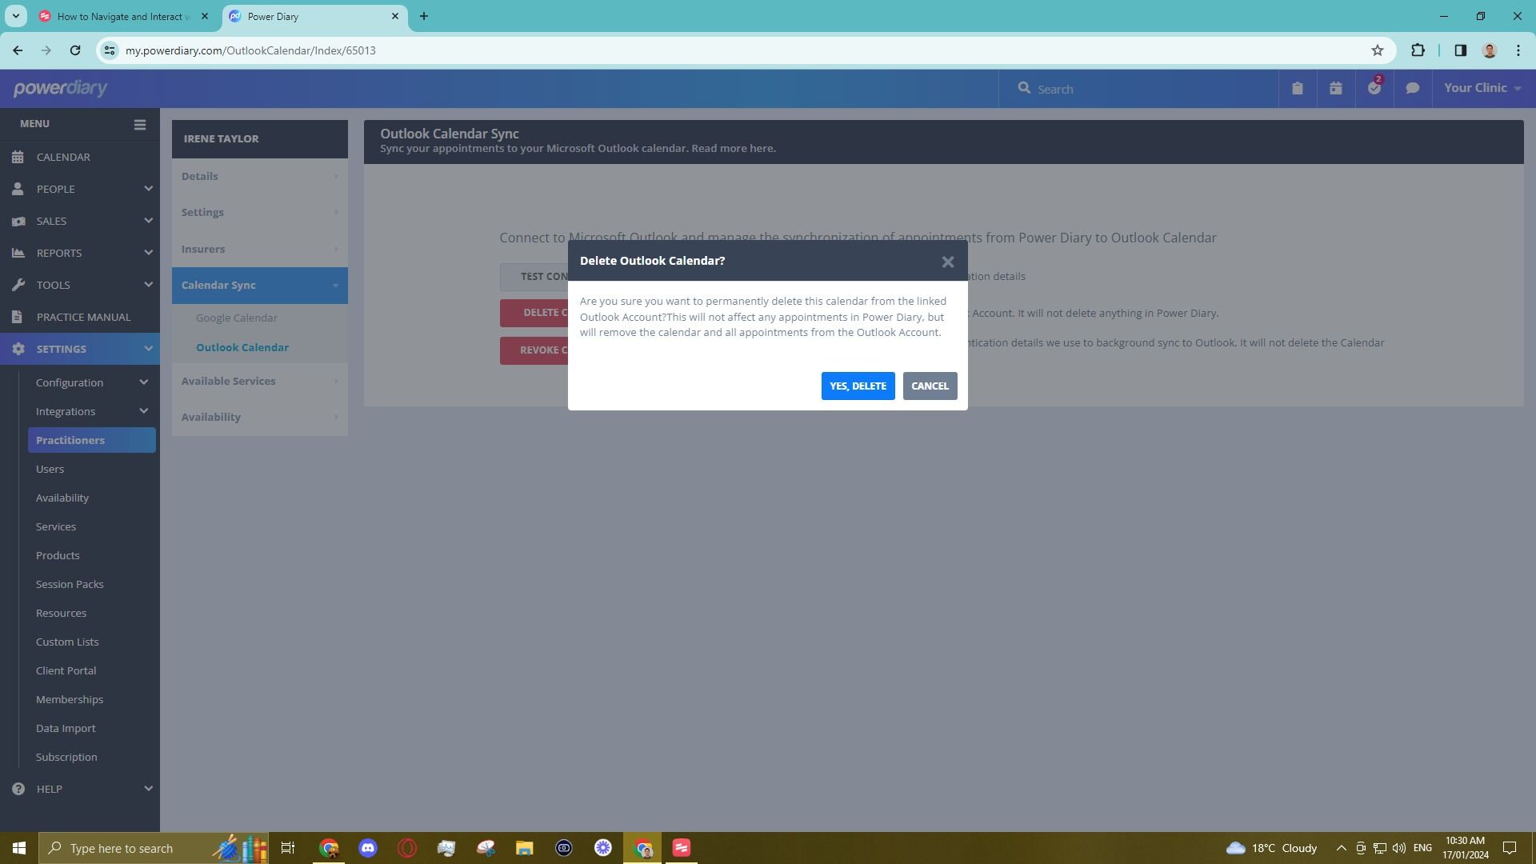Open the practitioner Settings tab
The height and width of the screenshot is (864, 1536).
pos(260,212)
